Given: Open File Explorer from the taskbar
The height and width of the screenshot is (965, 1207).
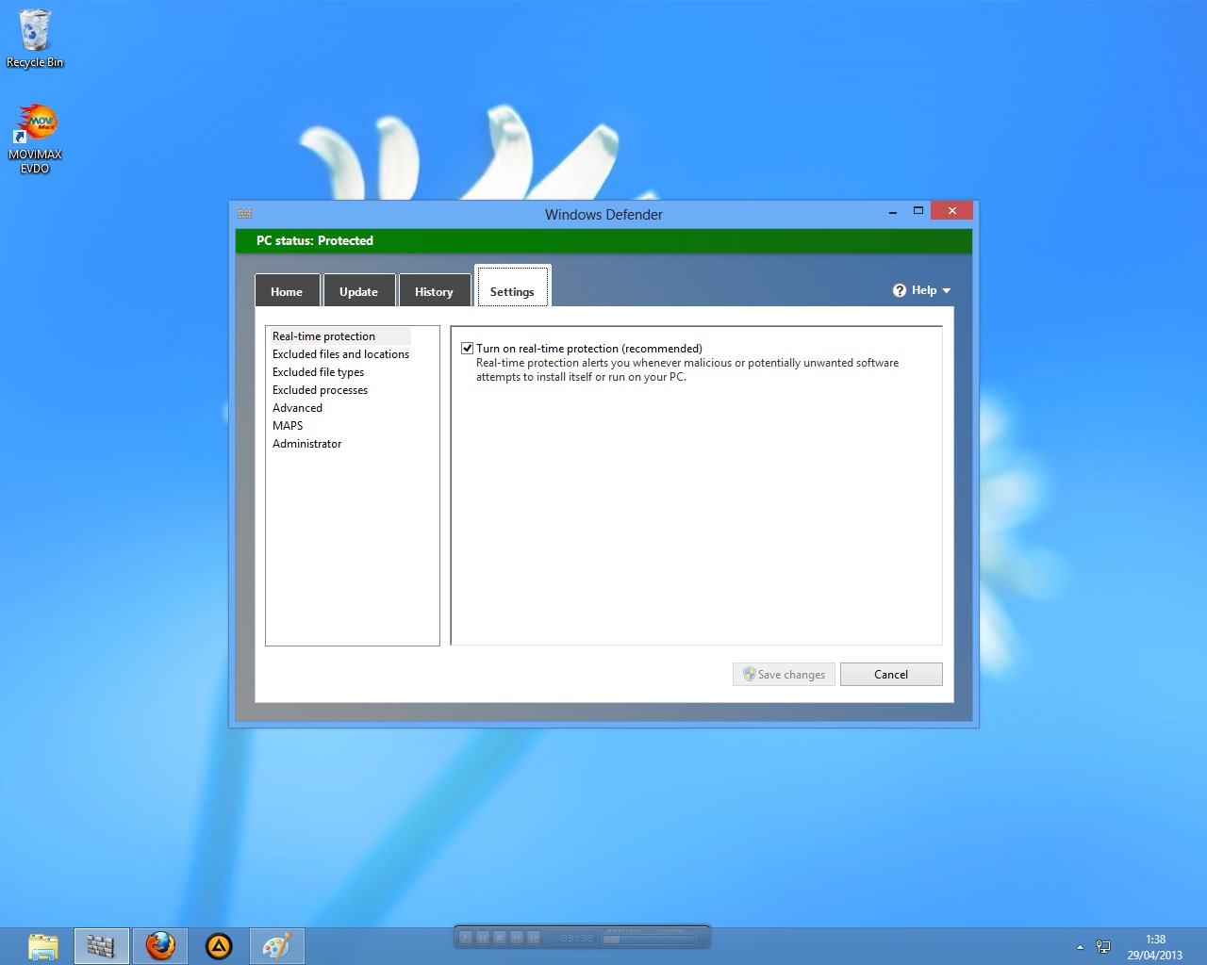Looking at the screenshot, I should [43, 946].
